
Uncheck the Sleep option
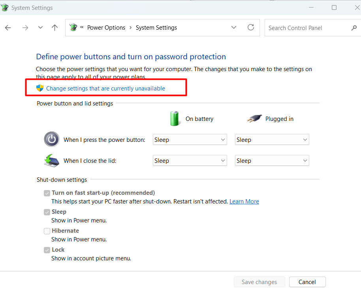tap(47, 212)
